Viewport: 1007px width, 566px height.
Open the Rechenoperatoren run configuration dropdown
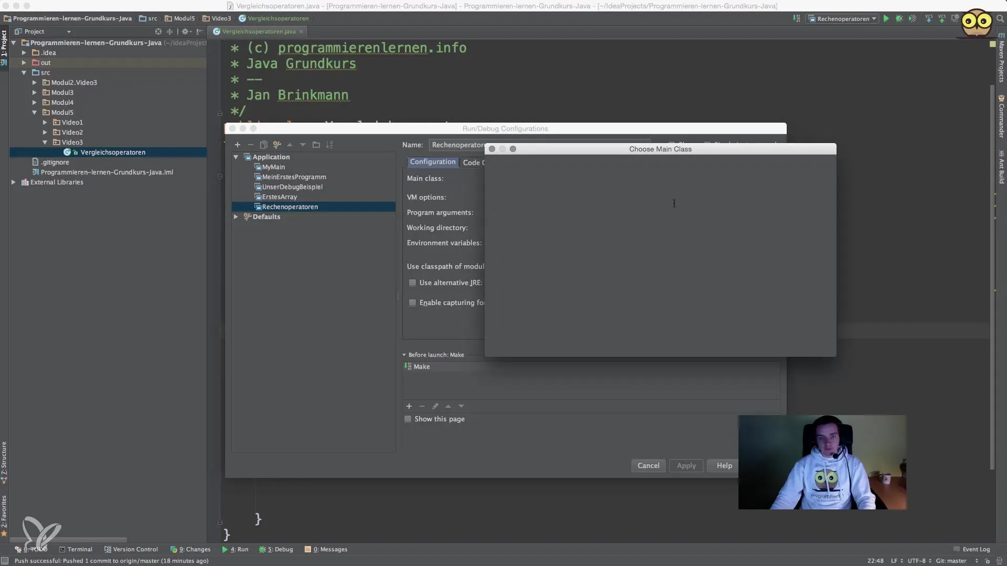pos(843,18)
